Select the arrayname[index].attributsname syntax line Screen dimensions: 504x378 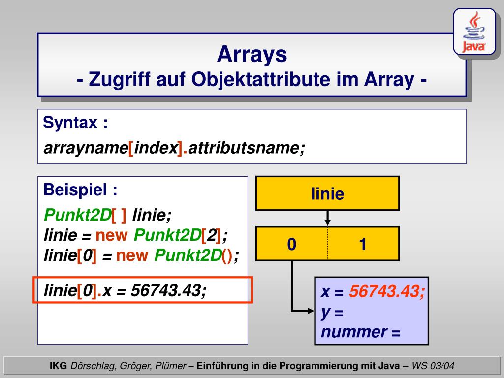pyautogui.click(x=175, y=147)
